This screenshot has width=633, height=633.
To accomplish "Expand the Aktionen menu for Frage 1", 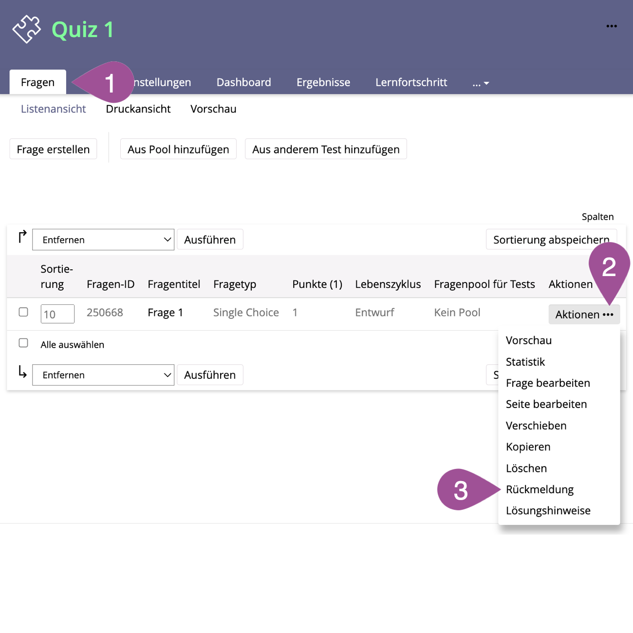I will [x=584, y=315].
